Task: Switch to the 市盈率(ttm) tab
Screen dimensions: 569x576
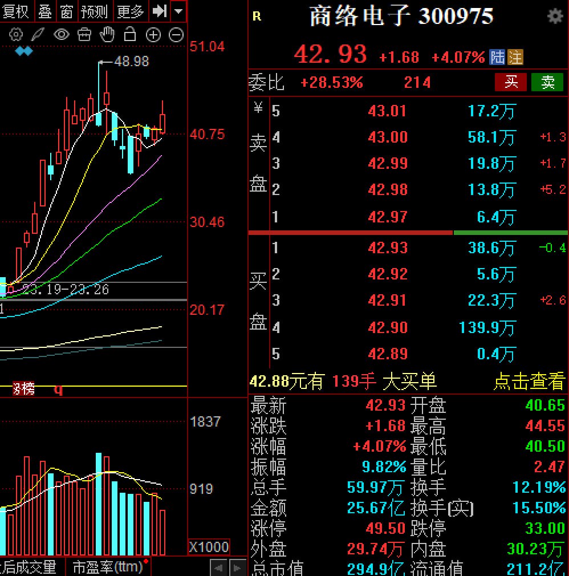Action: [x=108, y=567]
